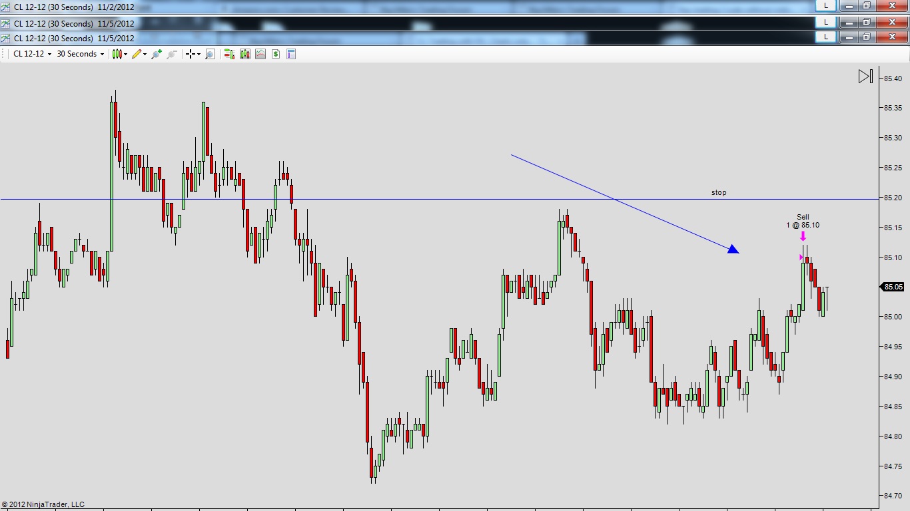Click the 85.40 price axis label
The height and width of the screenshot is (511, 910).
coord(893,79)
